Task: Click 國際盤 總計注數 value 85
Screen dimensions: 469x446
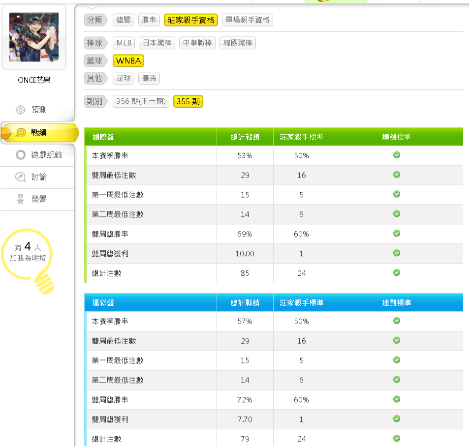Action: (245, 273)
